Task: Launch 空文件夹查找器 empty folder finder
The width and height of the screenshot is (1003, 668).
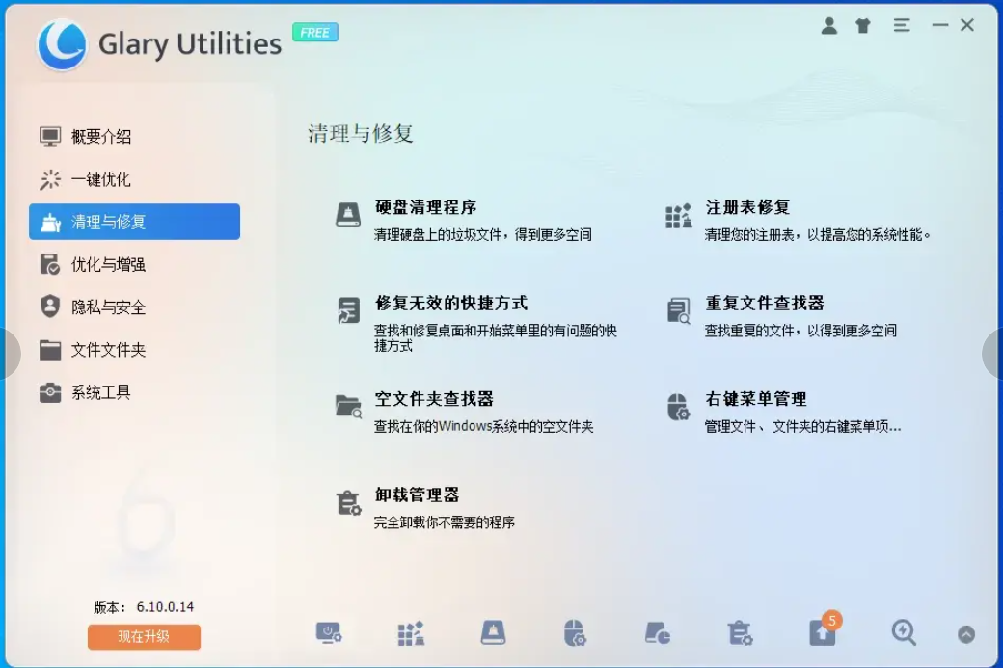Action: tap(434, 399)
